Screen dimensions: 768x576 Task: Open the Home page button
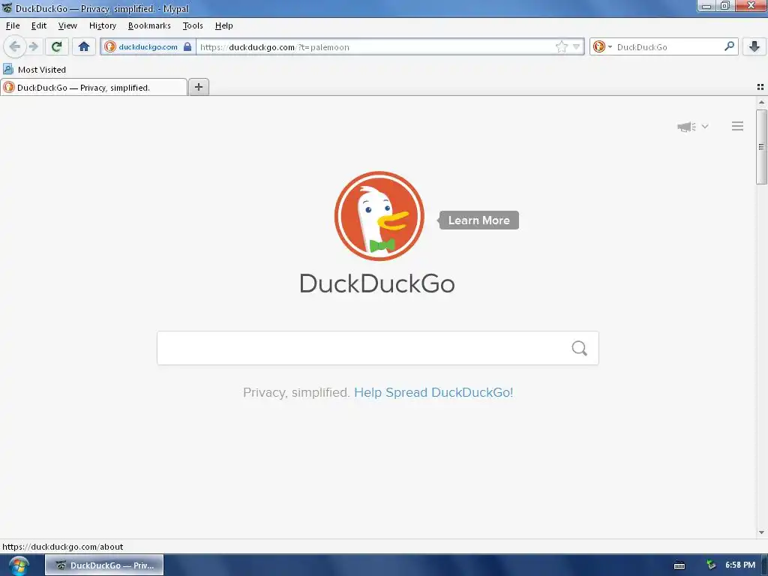coord(84,46)
